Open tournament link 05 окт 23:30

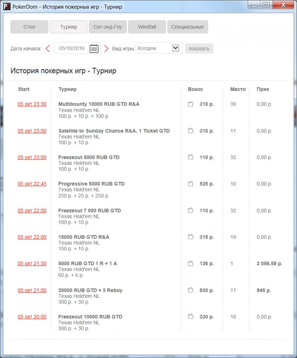32,104
